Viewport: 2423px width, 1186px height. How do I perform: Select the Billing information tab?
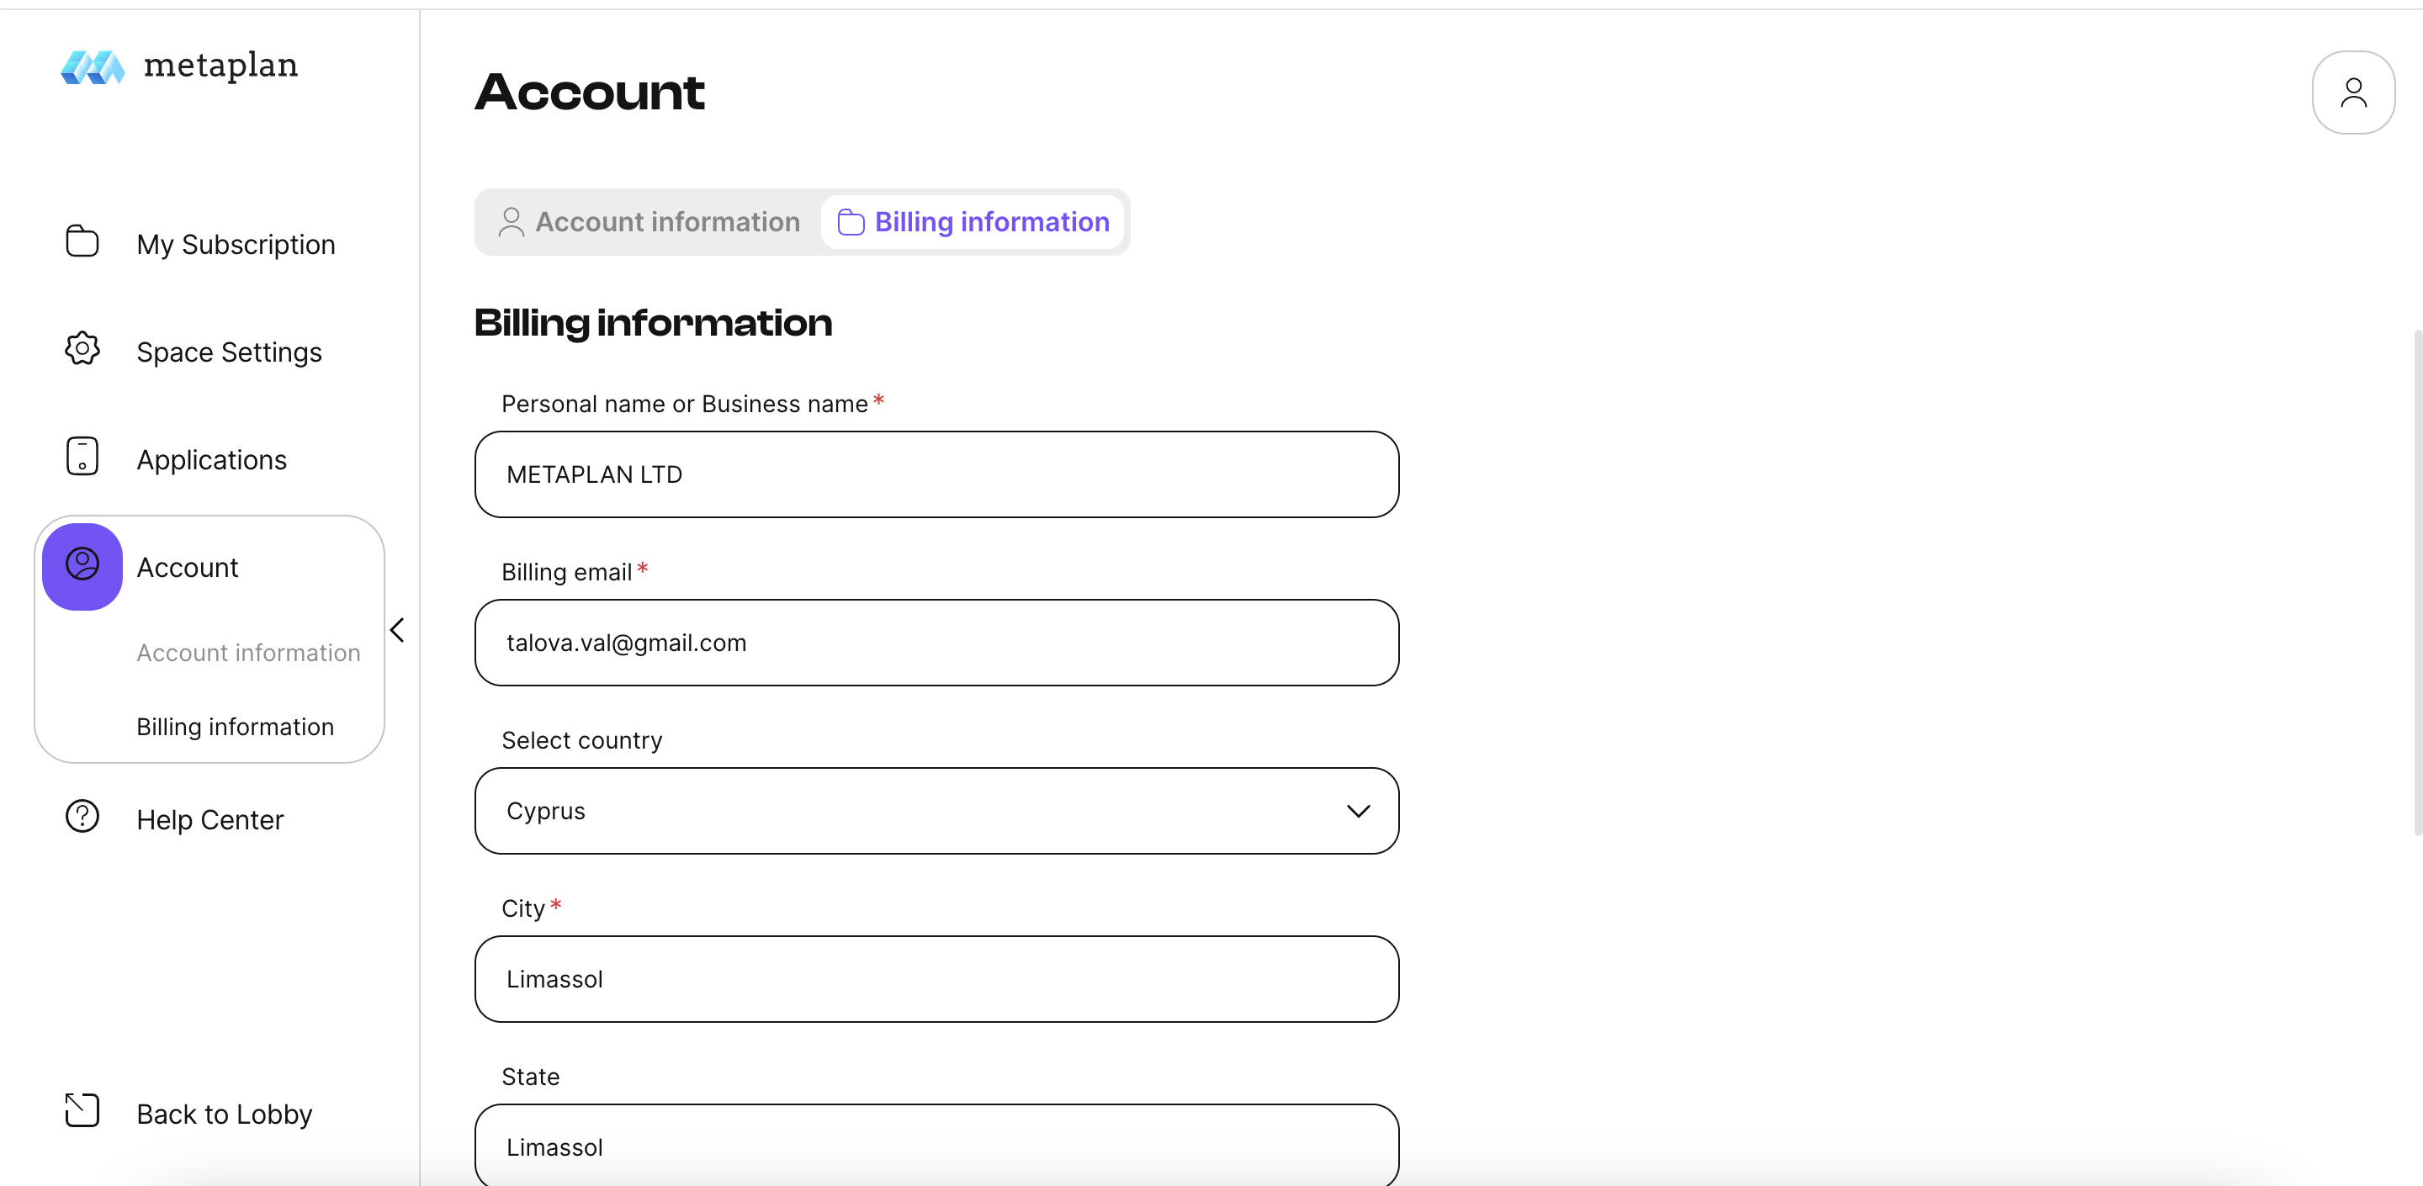[x=973, y=222]
